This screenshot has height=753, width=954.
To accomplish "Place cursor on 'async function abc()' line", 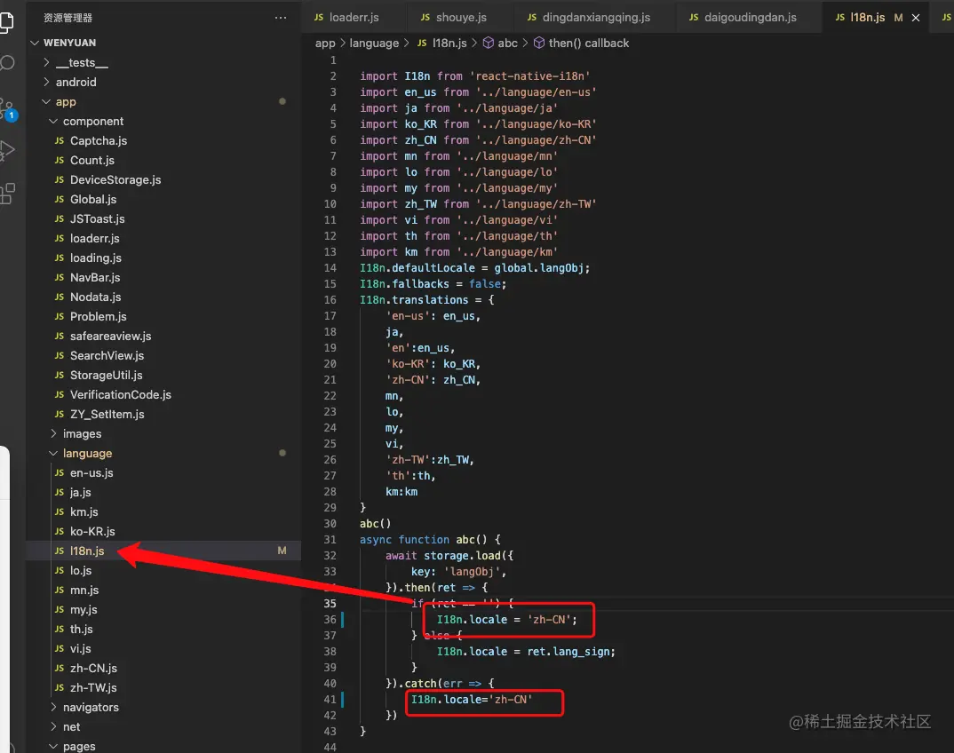I will click(430, 540).
